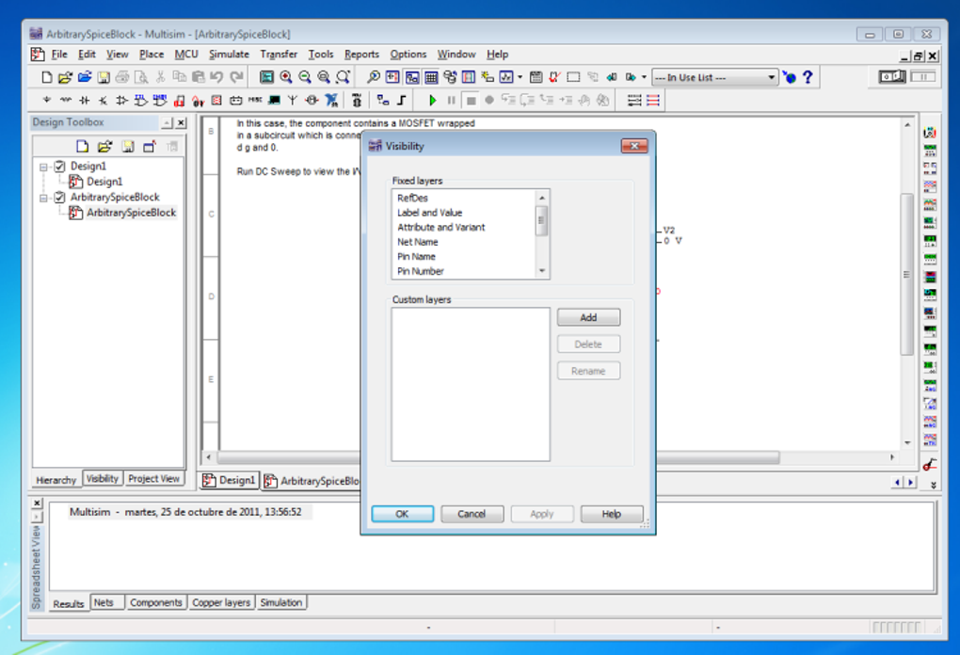
Task: Click the save toolbar icon
Action: coord(104,77)
